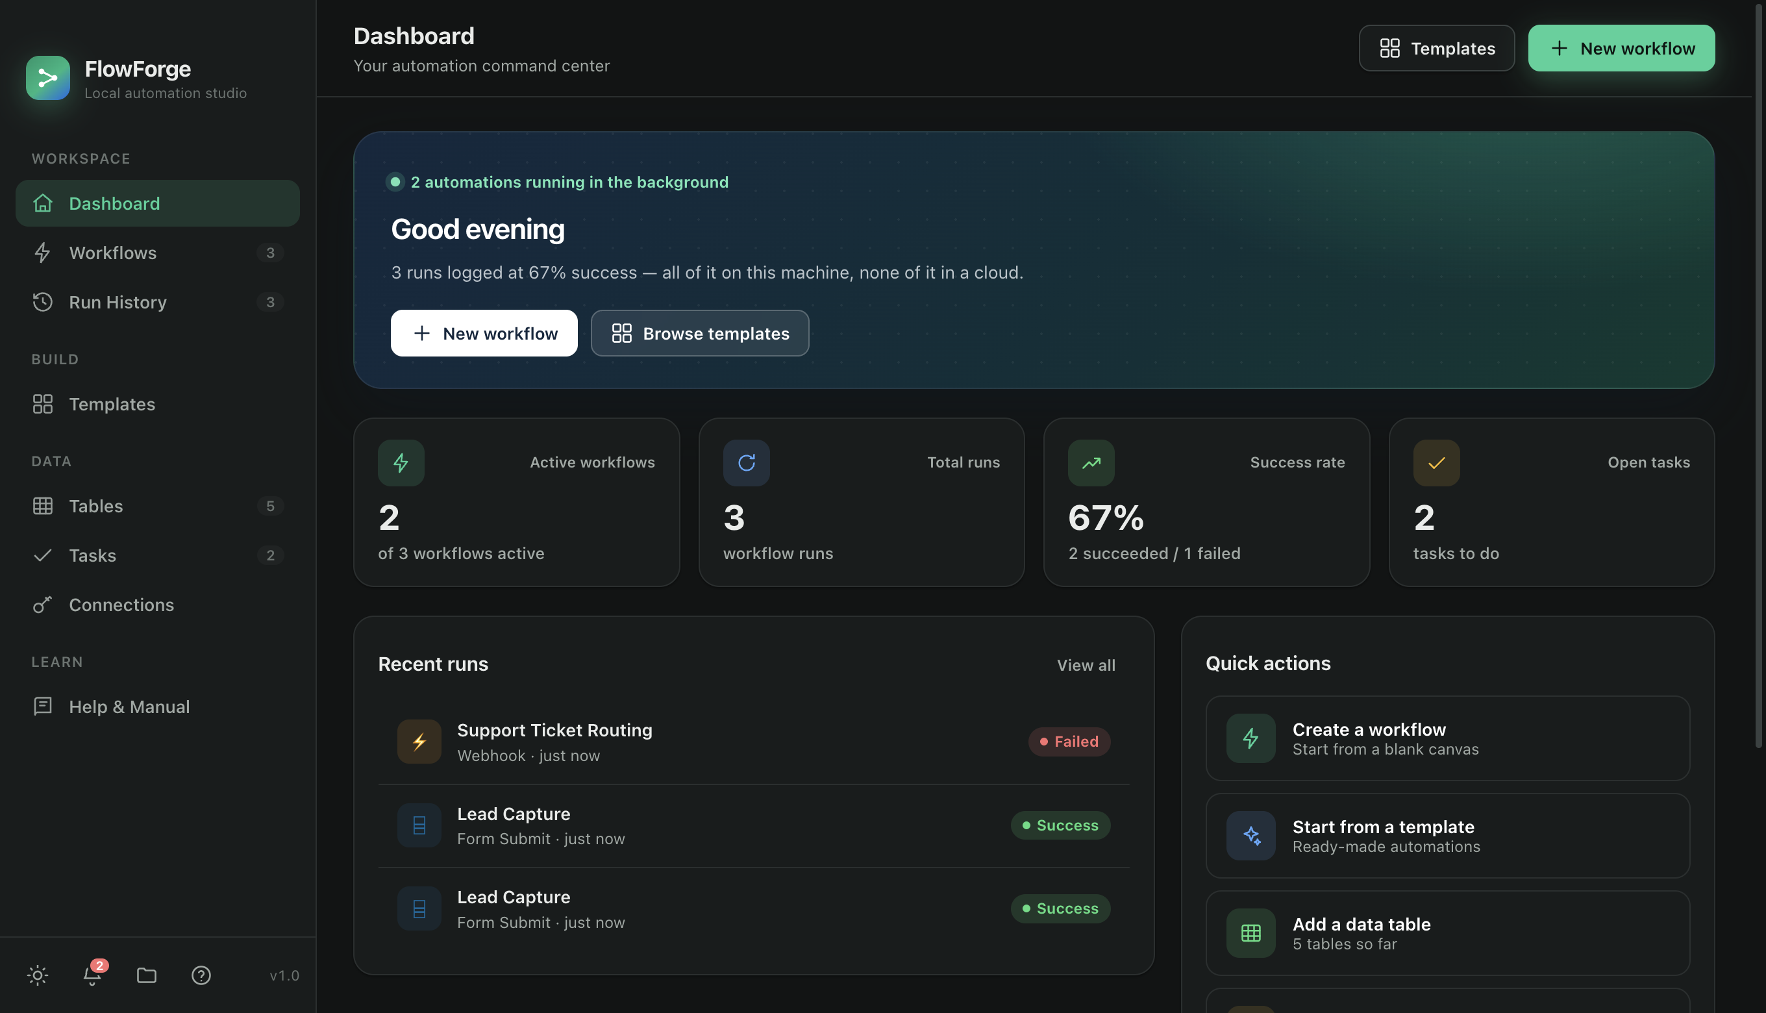
Task: Click '2 succeeded / 1 failed' text
Action: (x=1154, y=553)
